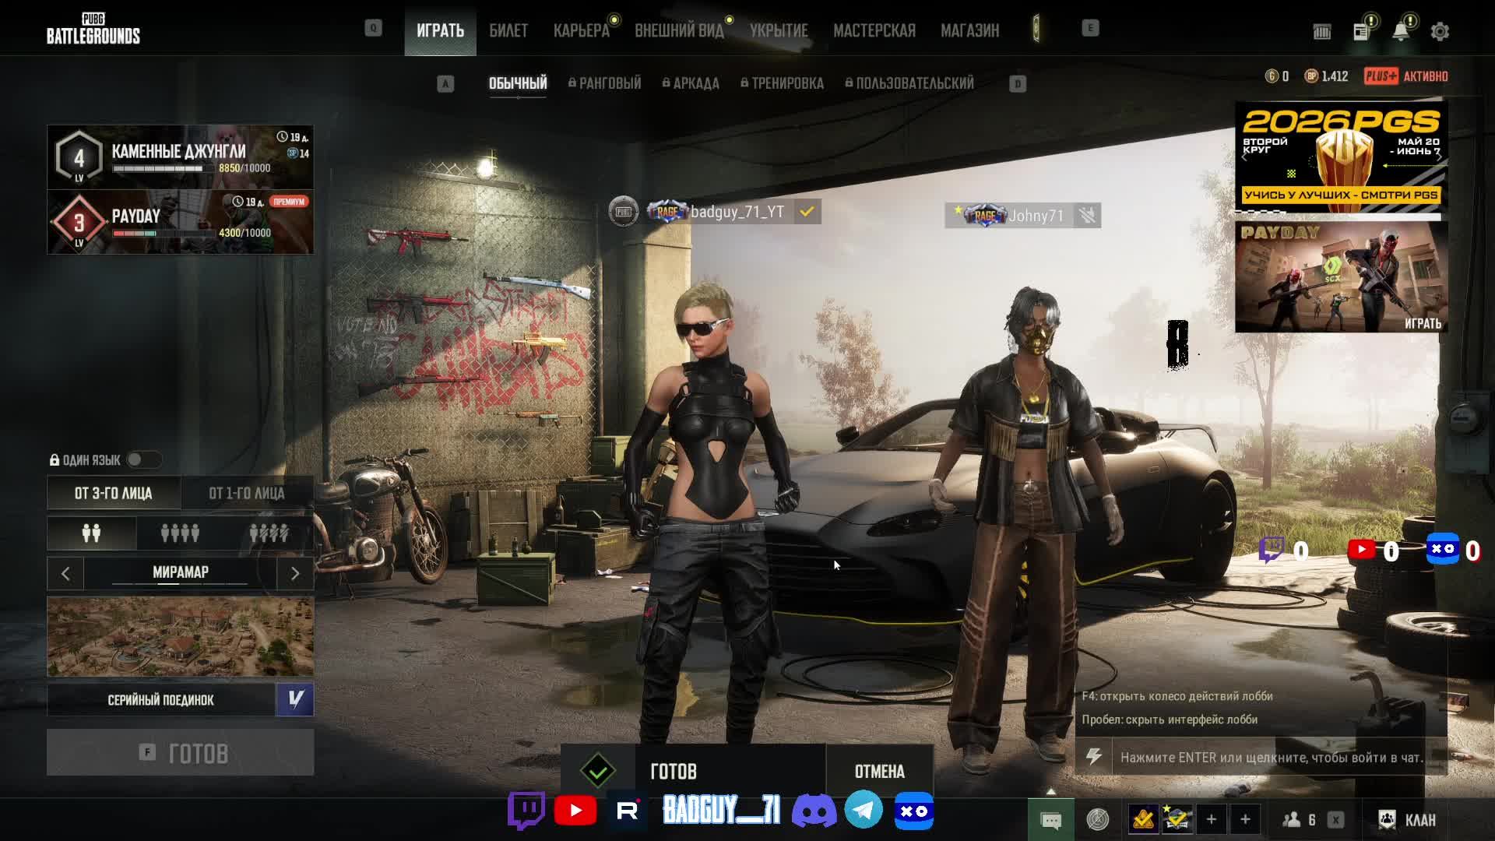This screenshot has height=841, width=1495.
Task: Open the Клан panel
Action: click(x=1407, y=819)
